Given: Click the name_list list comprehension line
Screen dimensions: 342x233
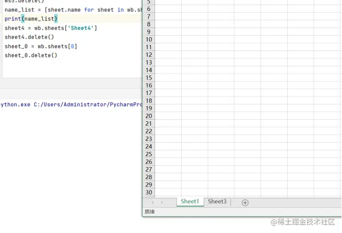Looking at the screenshot, I should click(x=73, y=10).
